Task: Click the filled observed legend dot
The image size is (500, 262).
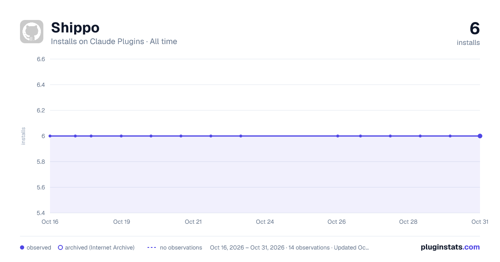Action: point(22,247)
